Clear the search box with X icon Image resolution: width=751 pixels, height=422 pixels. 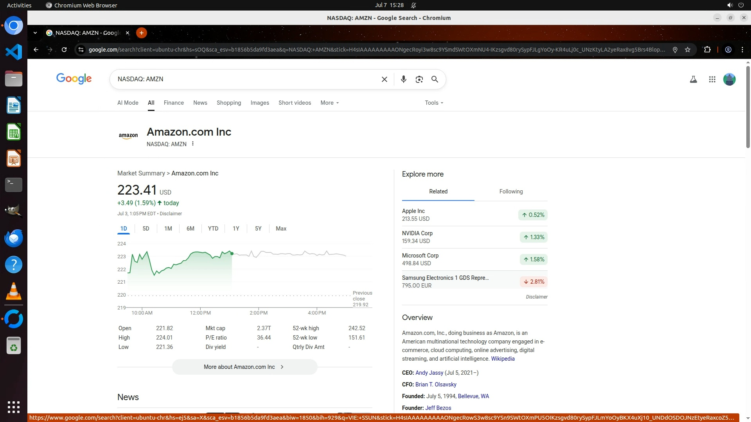coord(384,79)
